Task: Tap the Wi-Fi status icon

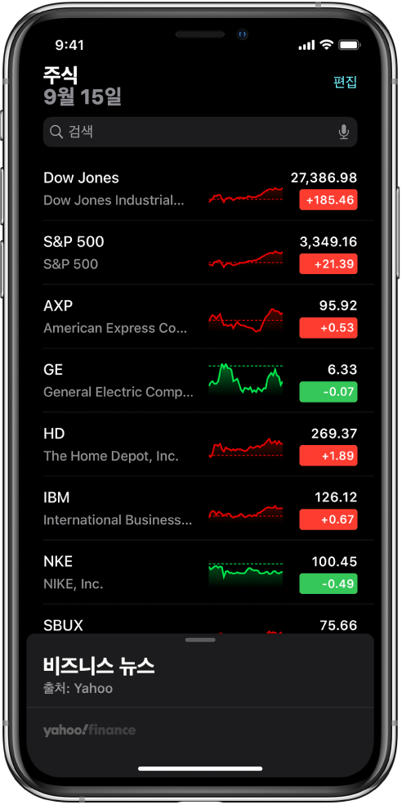Action: tap(326, 45)
